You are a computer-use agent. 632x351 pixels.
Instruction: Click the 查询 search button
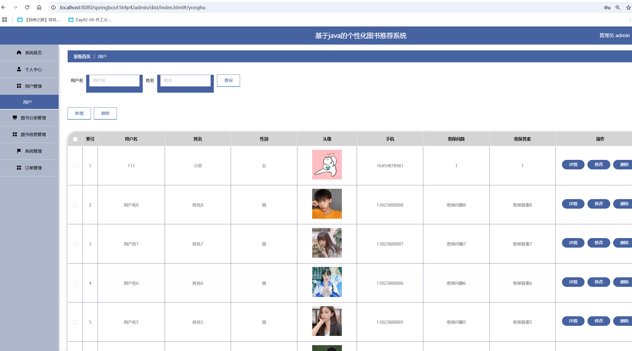click(x=228, y=80)
